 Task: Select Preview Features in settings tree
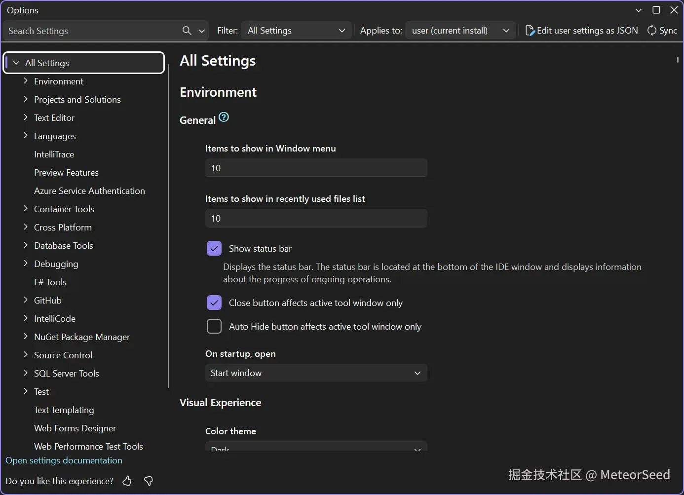(66, 173)
